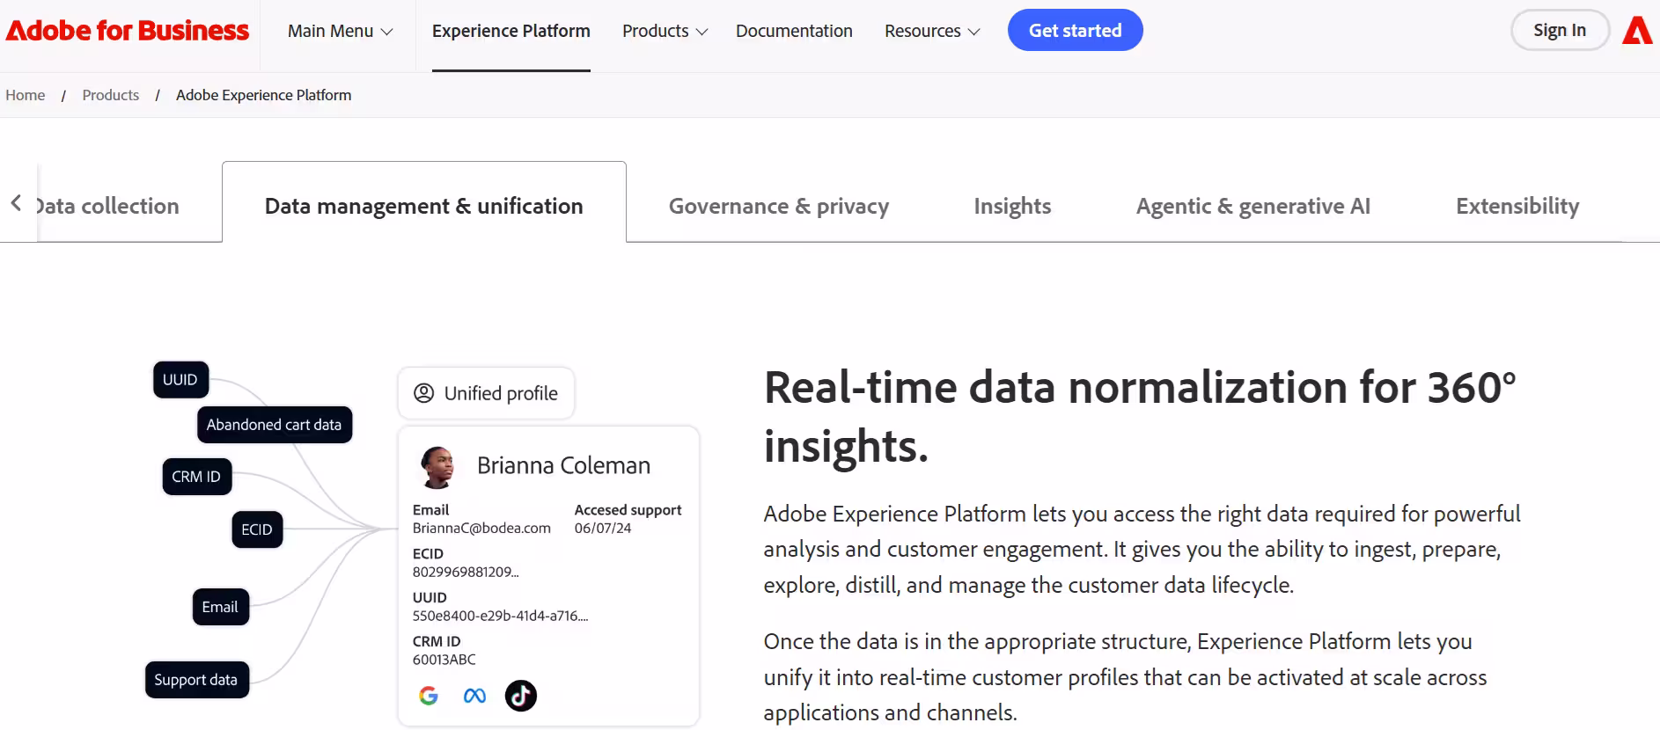This screenshot has height=730, width=1660.
Task: Click the Abandoned cart data tag
Action: [275, 425]
